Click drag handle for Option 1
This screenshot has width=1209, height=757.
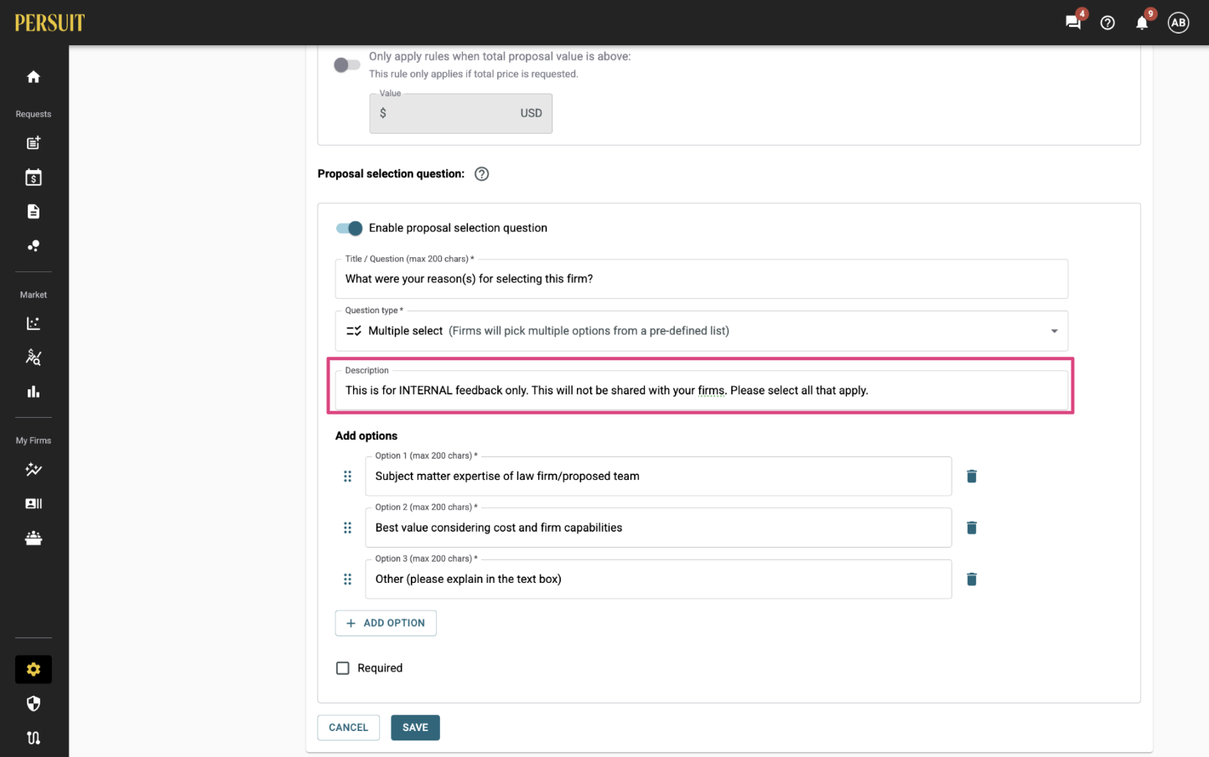(x=348, y=476)
